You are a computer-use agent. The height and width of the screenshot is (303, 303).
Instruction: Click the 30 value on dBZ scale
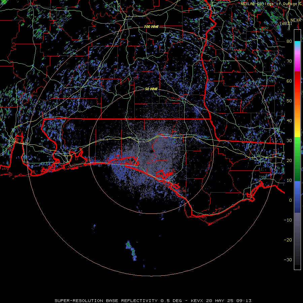coord(289,141)
